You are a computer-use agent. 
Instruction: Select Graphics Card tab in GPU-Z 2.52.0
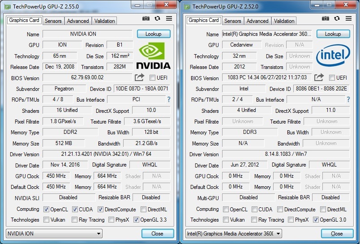[204, 20]
